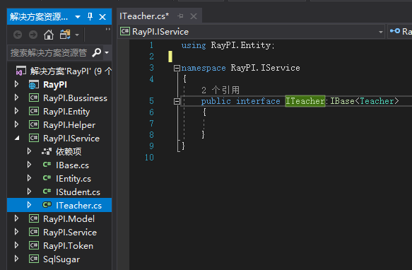Select RayPI.Helper in the tree
Screen dimensions: 412x270
pyautogui.click(x=69, y=125)
